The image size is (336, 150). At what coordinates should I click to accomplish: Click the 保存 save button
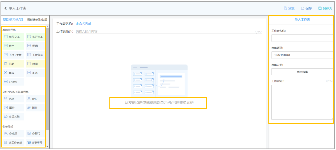pos(306,8)
